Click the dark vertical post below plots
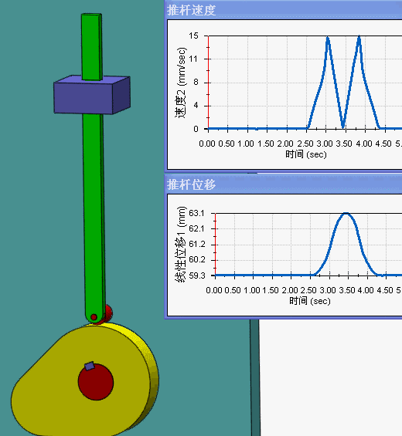The height and width of the screenshot is (436, 402). pos(254,377)
